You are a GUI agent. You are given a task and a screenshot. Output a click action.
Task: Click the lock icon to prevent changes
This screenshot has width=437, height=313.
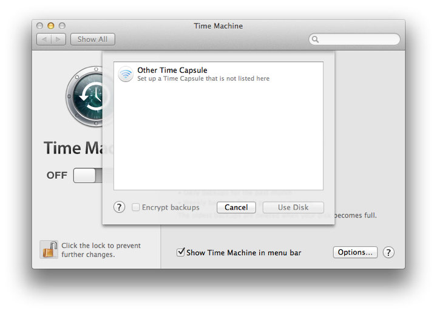49,249
